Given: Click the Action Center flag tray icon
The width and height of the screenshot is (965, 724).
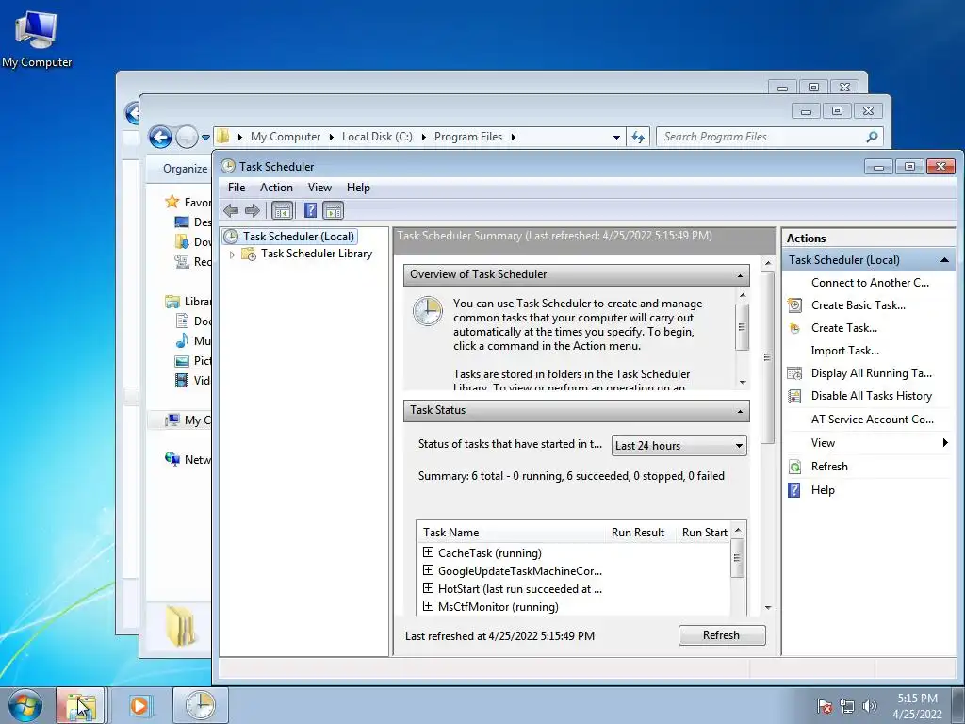Looking at the screenshot, I should point(824,706).
